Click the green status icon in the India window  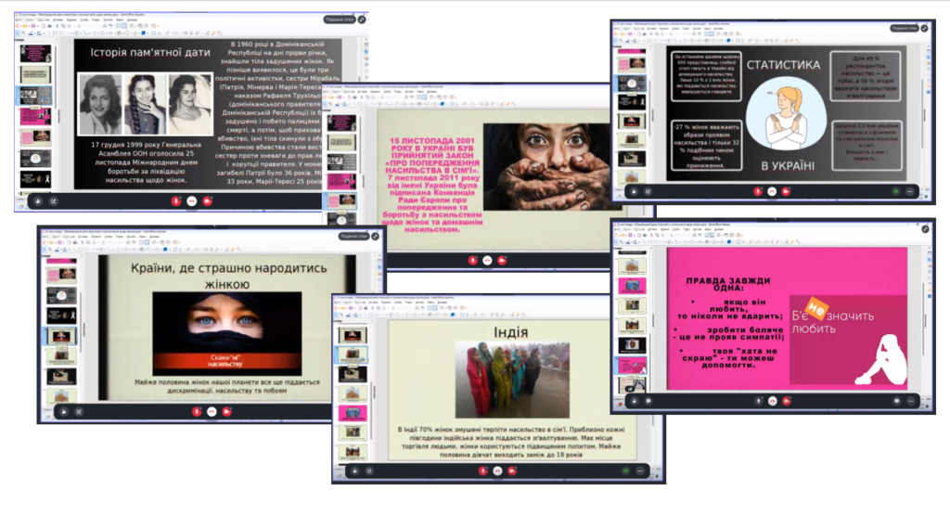627,471
